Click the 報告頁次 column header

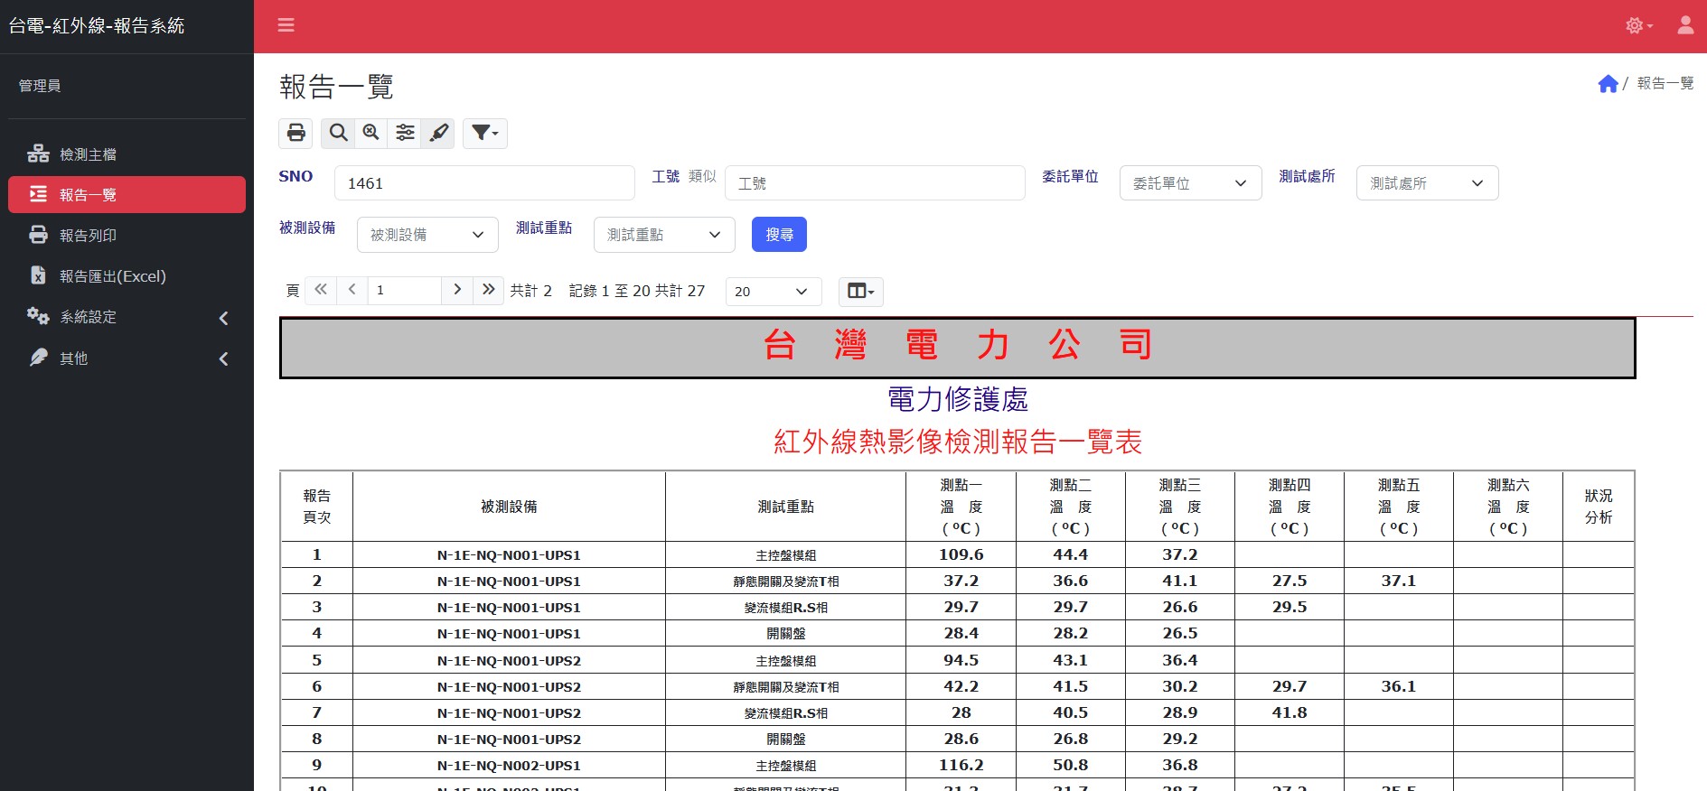316,507
